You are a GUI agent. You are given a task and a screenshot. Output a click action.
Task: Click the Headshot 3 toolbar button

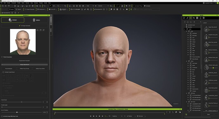[6, 13]
